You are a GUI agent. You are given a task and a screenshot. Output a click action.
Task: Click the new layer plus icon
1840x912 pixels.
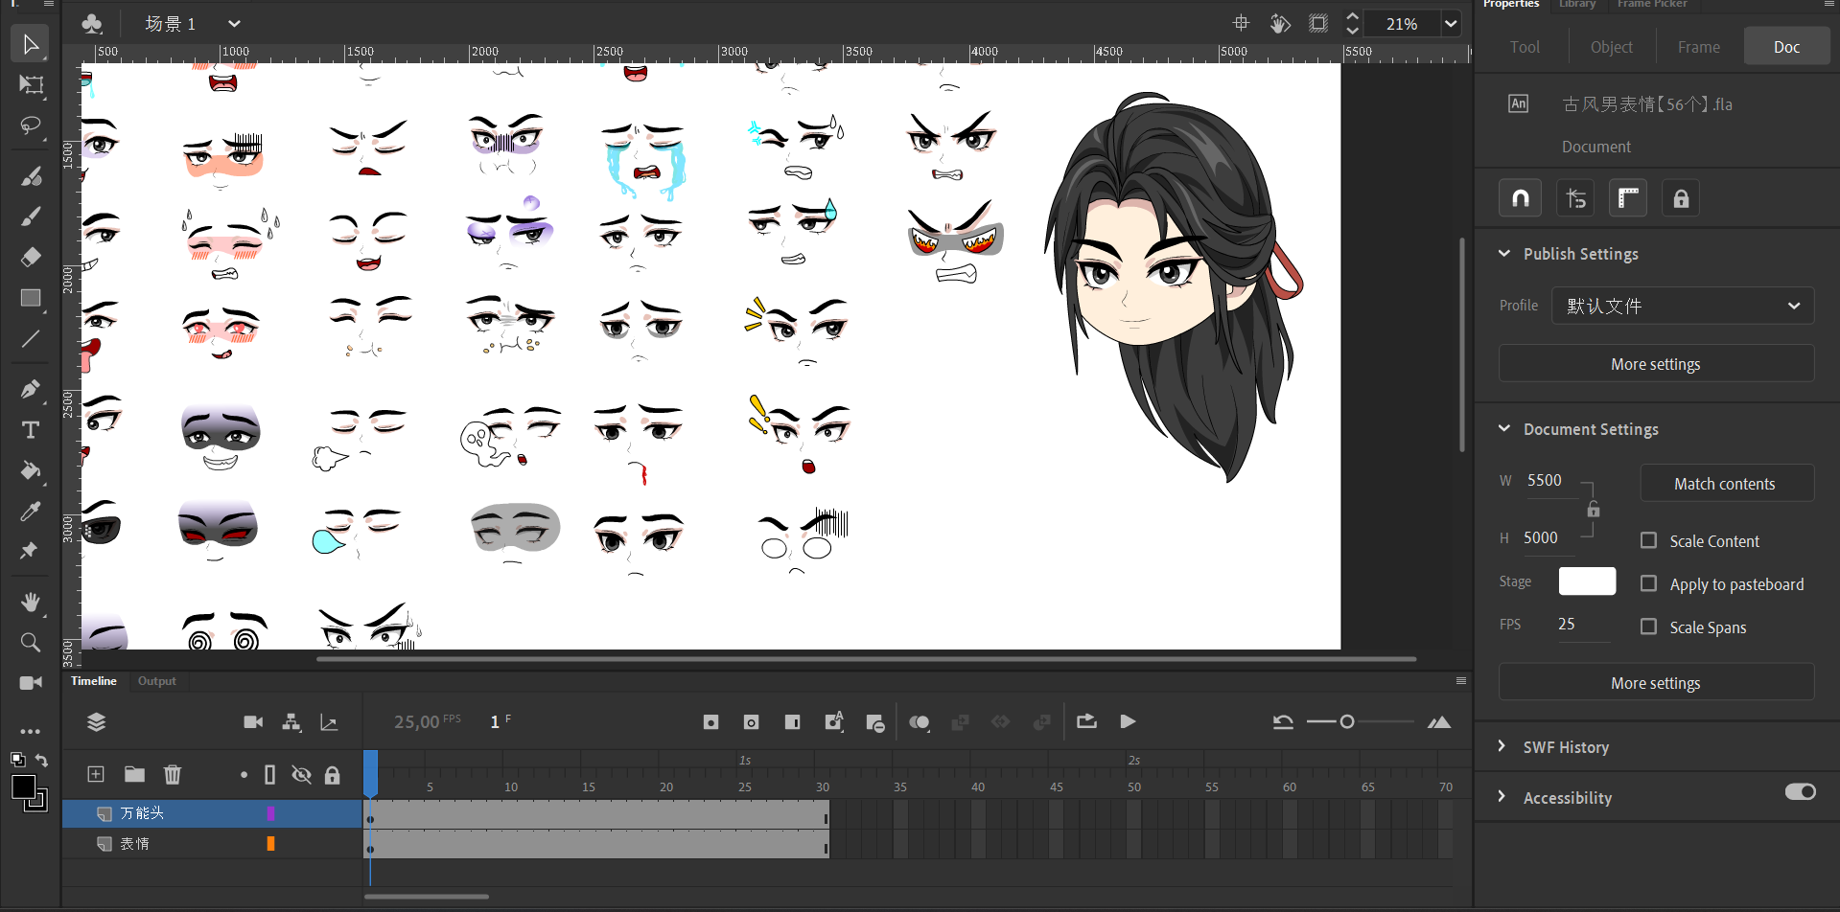pyautogui.click(x=96, y=774)
